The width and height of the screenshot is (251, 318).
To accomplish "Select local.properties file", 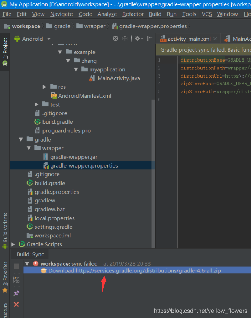I will pos(51,218).
